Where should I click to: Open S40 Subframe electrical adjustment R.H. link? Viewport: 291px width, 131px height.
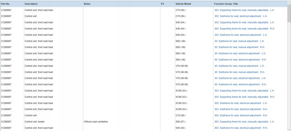(x=241, y=128)
